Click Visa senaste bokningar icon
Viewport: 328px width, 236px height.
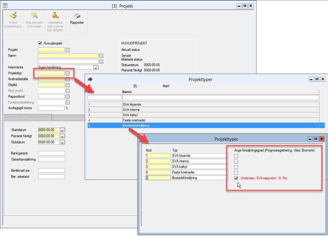click(x=34, y=15)
